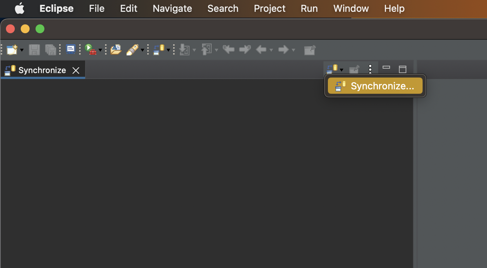Click the yellow minimize window button

[x=25, y=29]
